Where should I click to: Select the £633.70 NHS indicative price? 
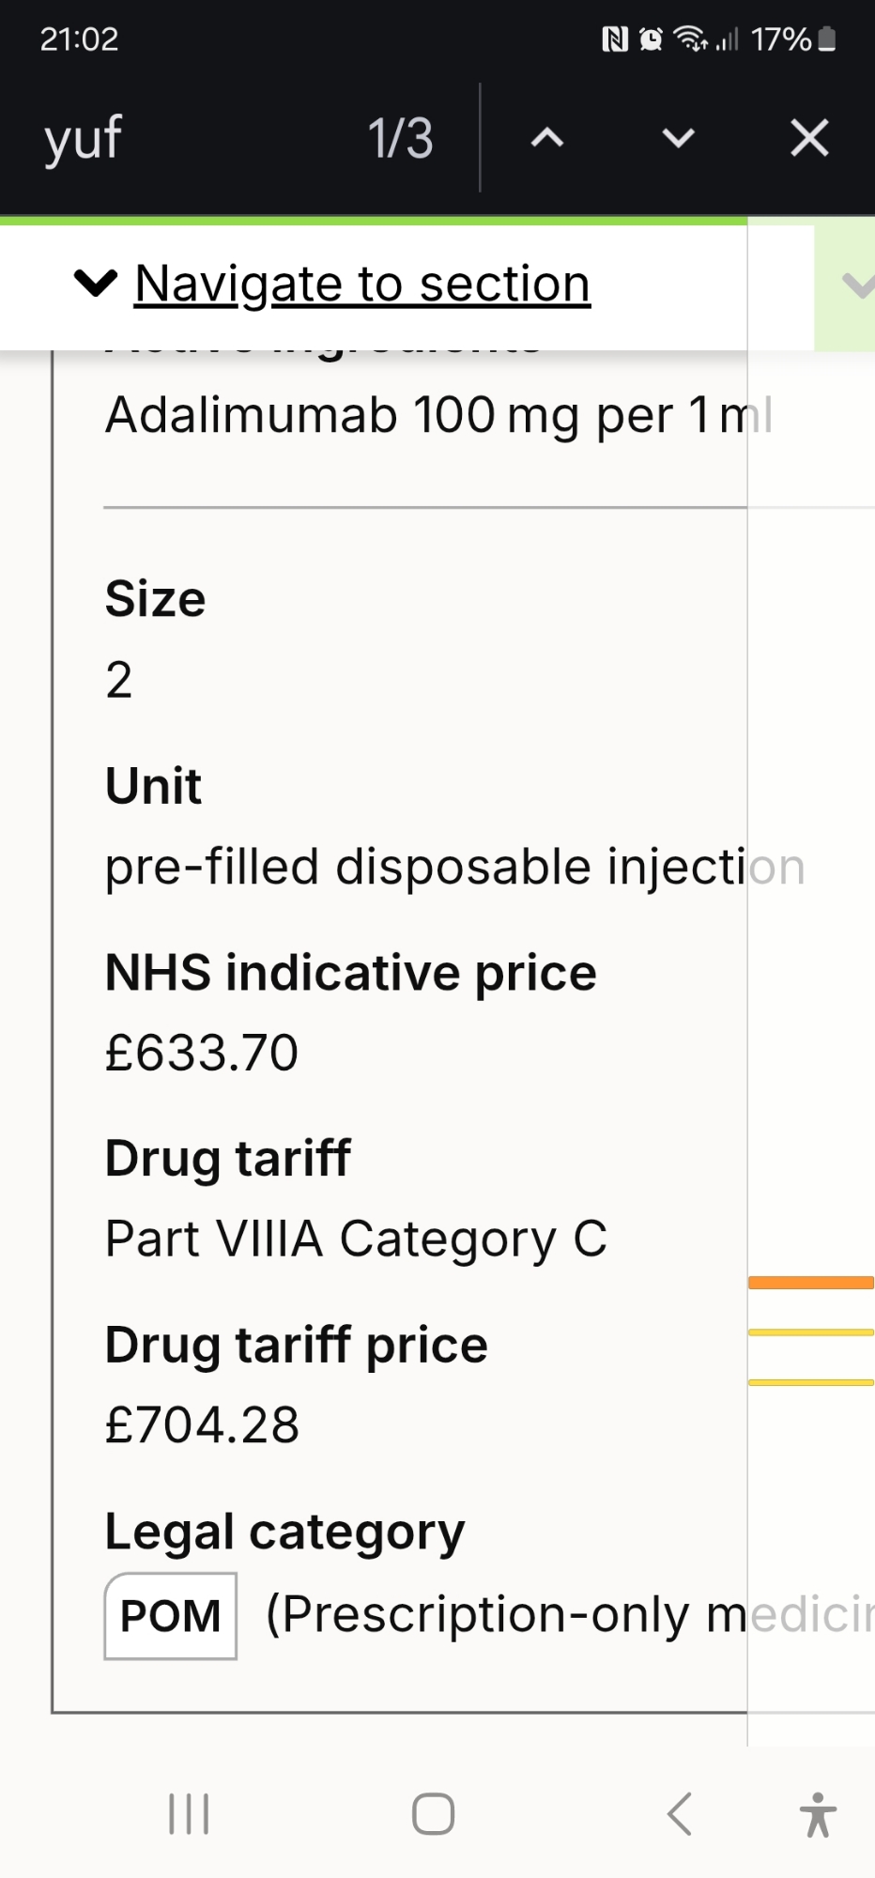click(x=202, y=1053)
